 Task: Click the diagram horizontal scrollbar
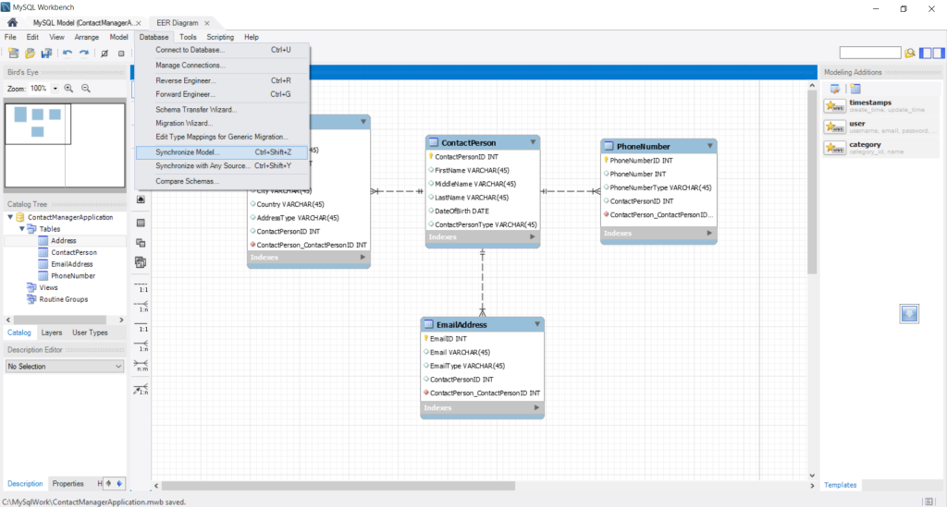click(338, 485)
